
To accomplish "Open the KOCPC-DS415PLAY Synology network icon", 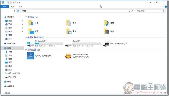I will 30,56.
